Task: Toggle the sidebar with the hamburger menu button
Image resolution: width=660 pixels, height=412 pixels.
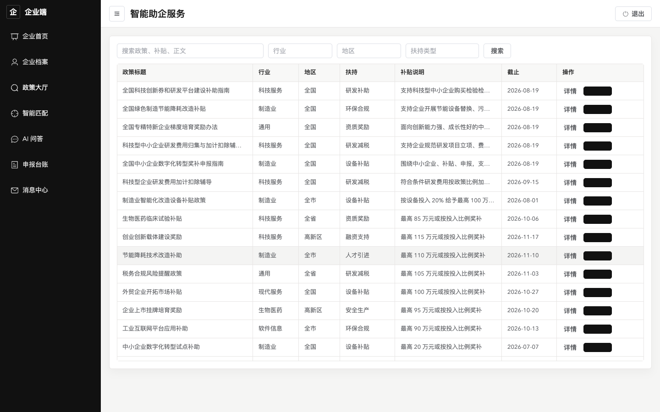Action: click(x=117, y=14)
